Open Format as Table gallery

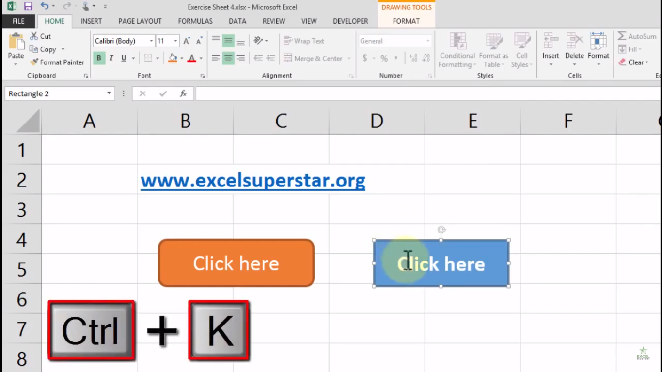(494, 50)
